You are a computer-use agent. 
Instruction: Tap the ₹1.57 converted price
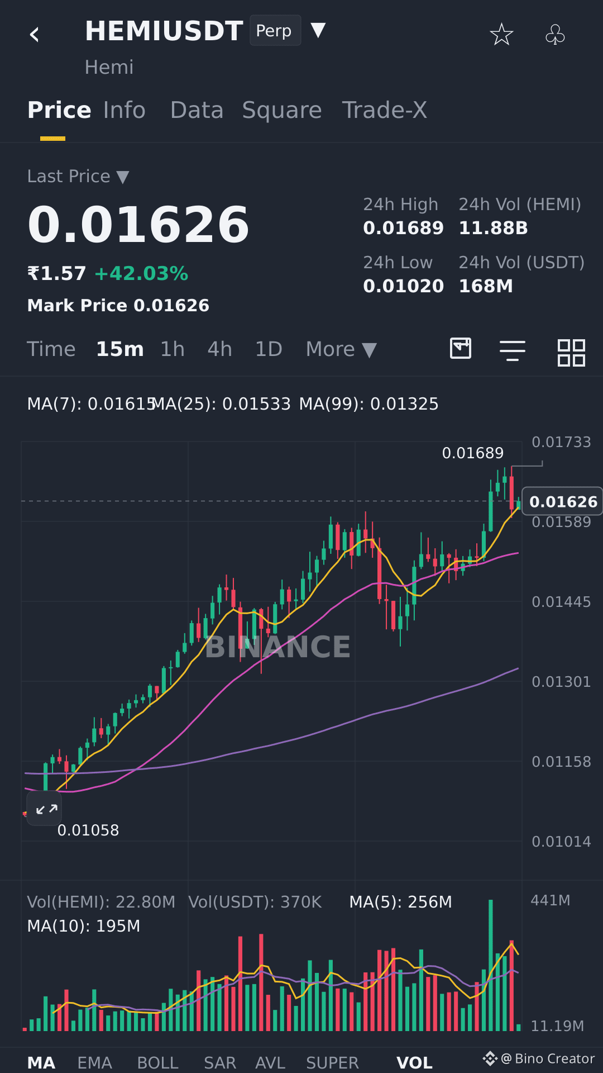[x=57, y=273]
